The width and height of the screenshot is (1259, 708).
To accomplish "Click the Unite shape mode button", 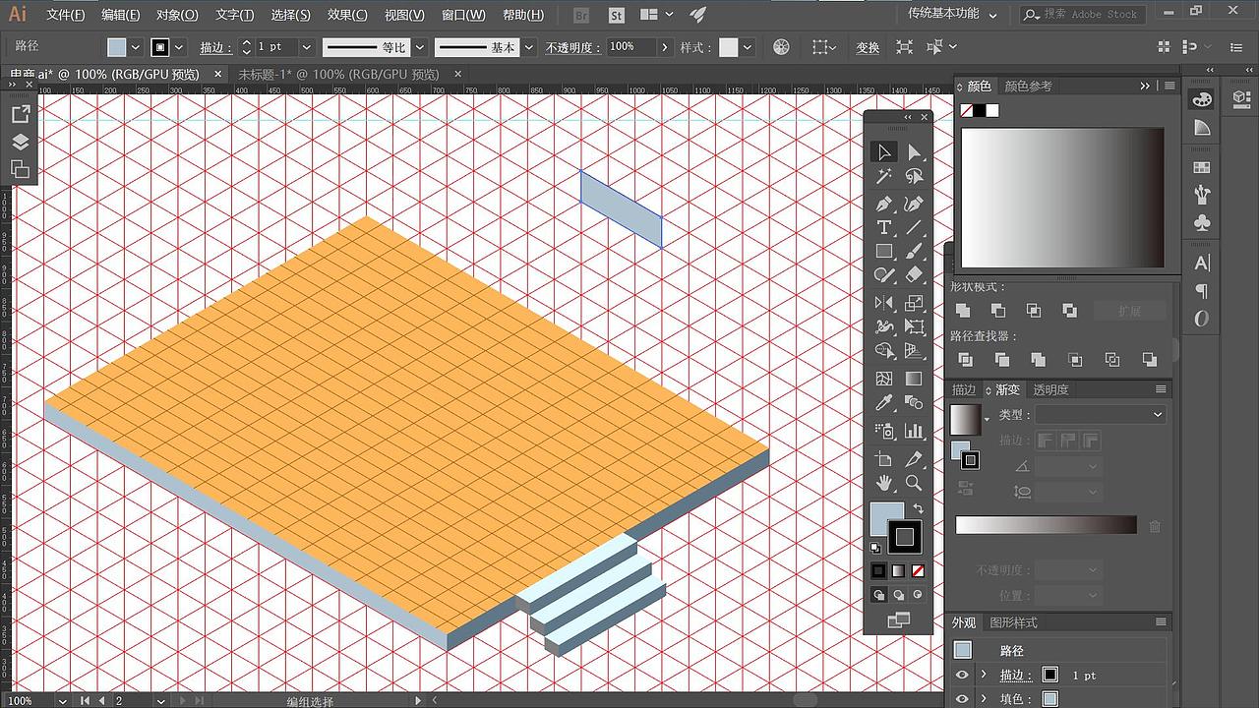I will point(963,310).
